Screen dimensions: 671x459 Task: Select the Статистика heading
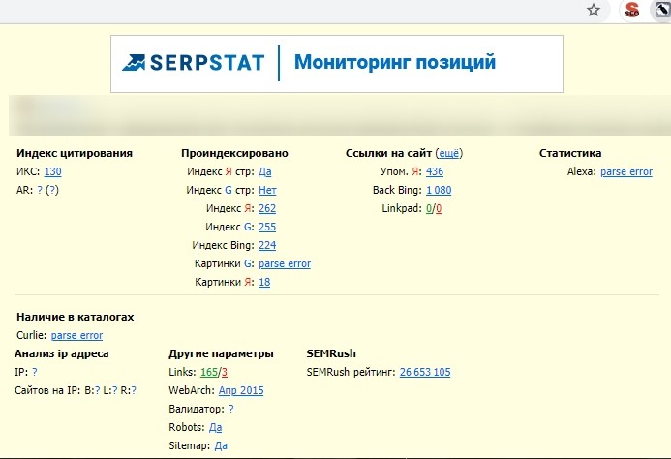click(x=570, y=153)
